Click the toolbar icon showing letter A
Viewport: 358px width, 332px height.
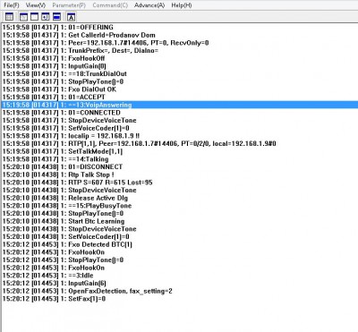(x=71, y=17)
